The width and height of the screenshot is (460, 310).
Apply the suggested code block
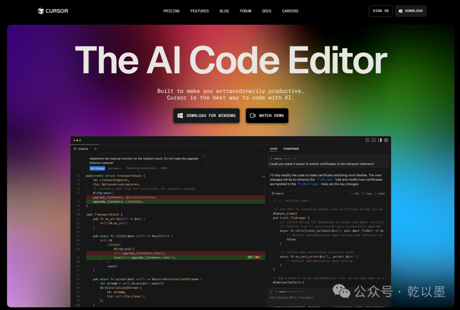[x=380, y=193]
